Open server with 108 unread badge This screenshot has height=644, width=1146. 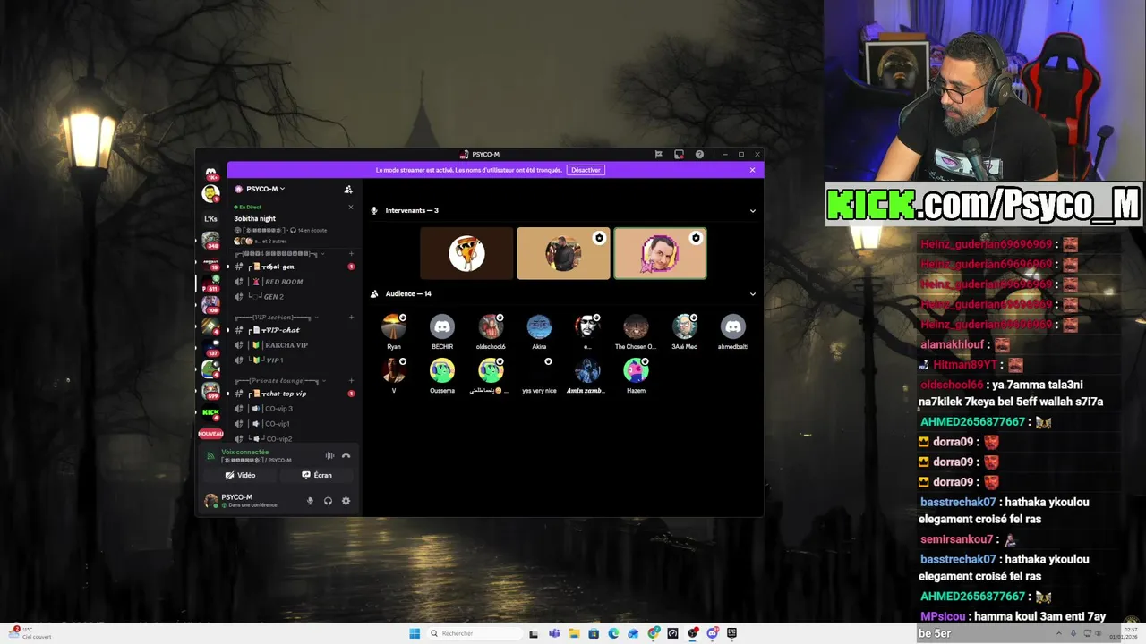(210, 304)
